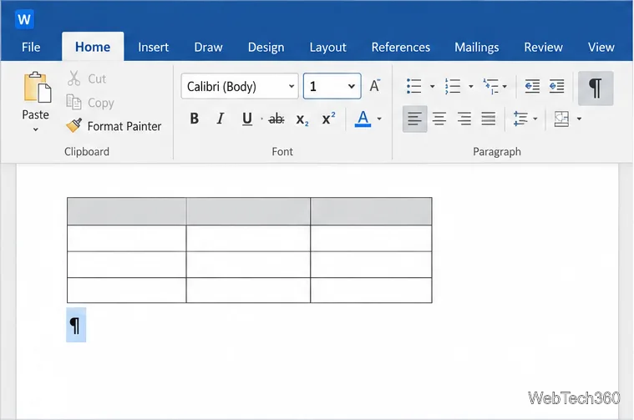The width and height of the screenshot is (634, 420).
Task: Justify the text alignment
Action: tap(489, 119)
